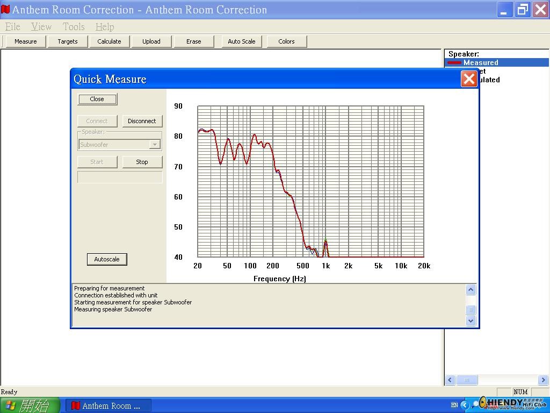Expand the system tray arrow
This screenshot has height=413, width=550.
tap(465, 405)
